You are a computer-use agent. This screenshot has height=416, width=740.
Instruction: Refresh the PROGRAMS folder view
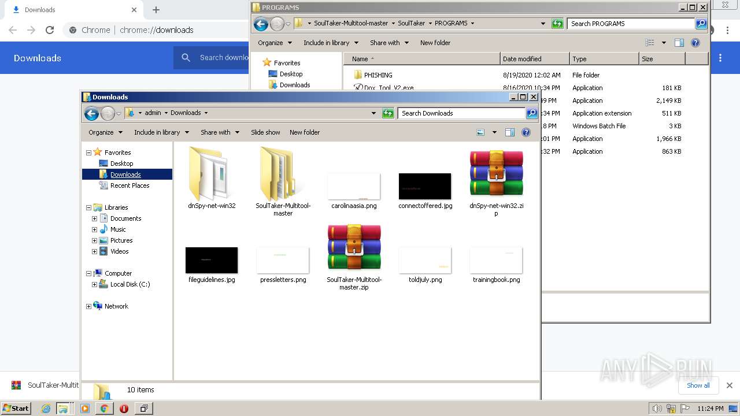click(557, 24)
